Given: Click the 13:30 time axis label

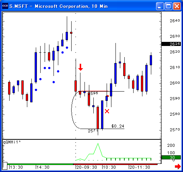Looking at the screenshot, I should pyautogui.click(x=16, y=167).
